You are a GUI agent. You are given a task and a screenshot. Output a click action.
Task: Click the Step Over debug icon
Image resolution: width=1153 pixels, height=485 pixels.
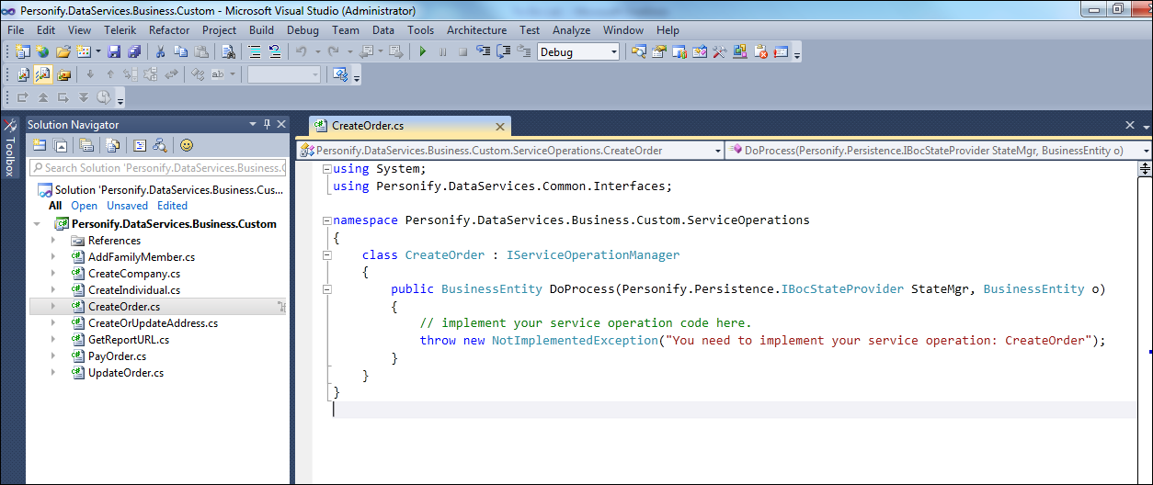(503, 51)
